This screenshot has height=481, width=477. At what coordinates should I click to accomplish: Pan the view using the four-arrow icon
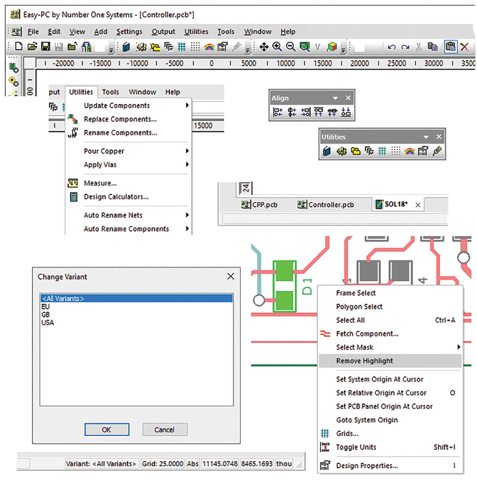(264, 47)
